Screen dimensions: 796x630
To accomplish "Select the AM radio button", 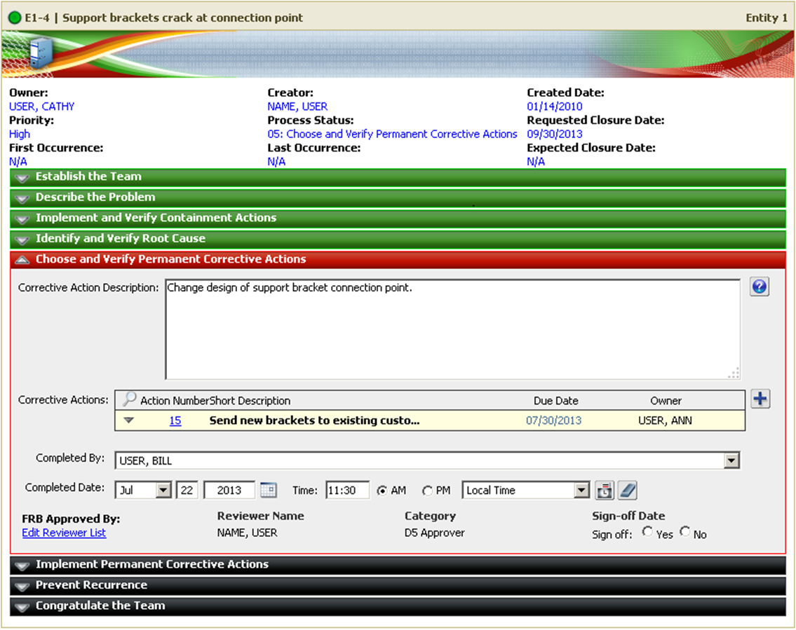I will pyautogui.click(x=382, y=491).
